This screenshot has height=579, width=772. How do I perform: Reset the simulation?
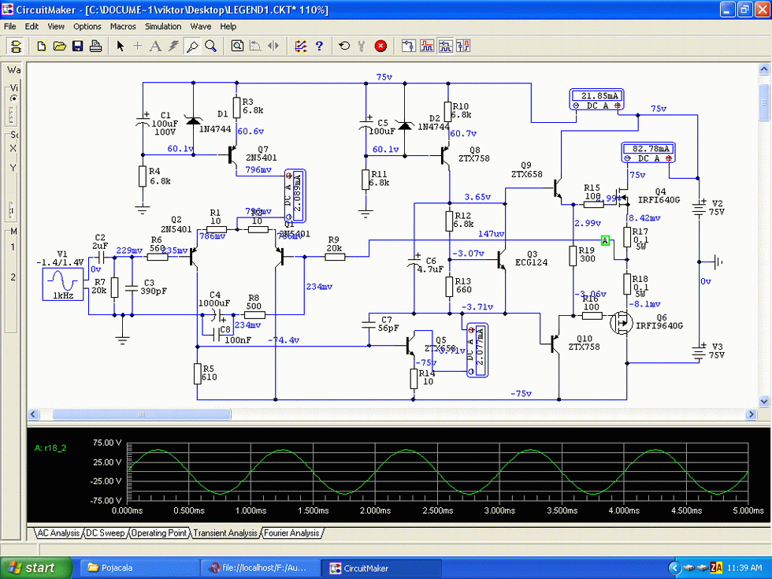[344, 46]
